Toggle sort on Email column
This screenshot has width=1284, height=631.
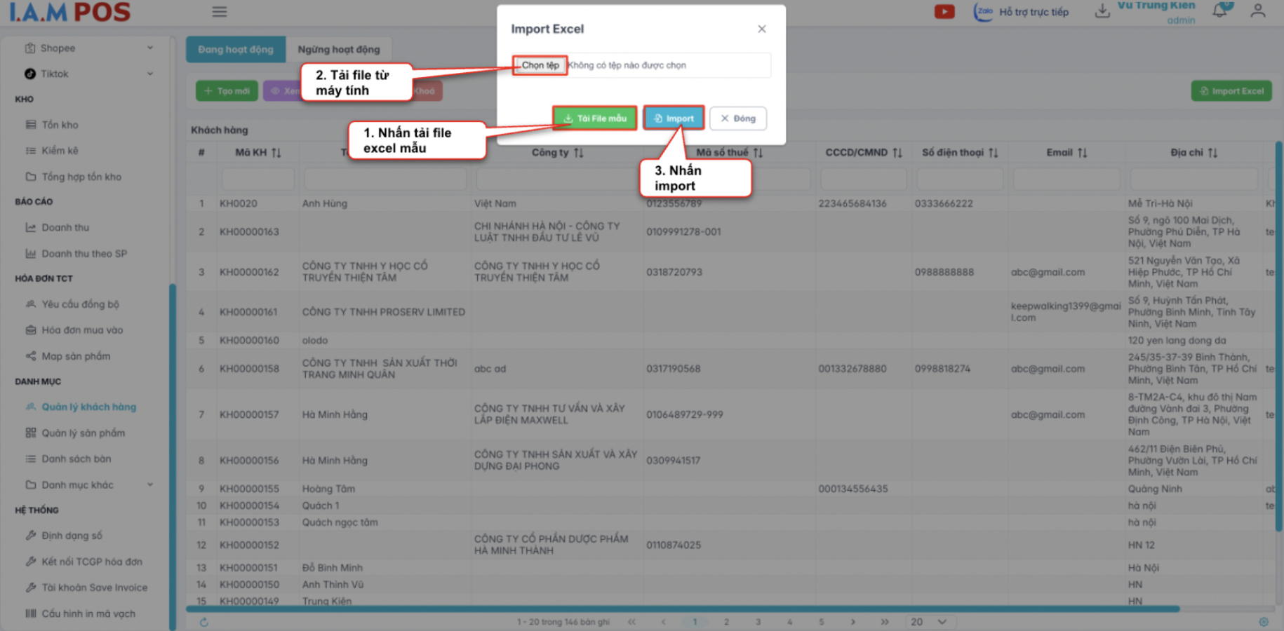(1083, 153)
